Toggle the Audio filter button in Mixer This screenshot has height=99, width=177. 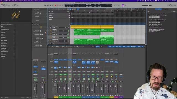(x=110, y=47)
